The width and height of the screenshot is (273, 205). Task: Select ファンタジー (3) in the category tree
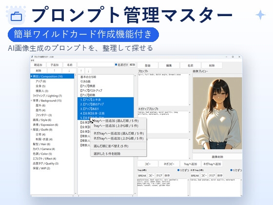(44, 115)
